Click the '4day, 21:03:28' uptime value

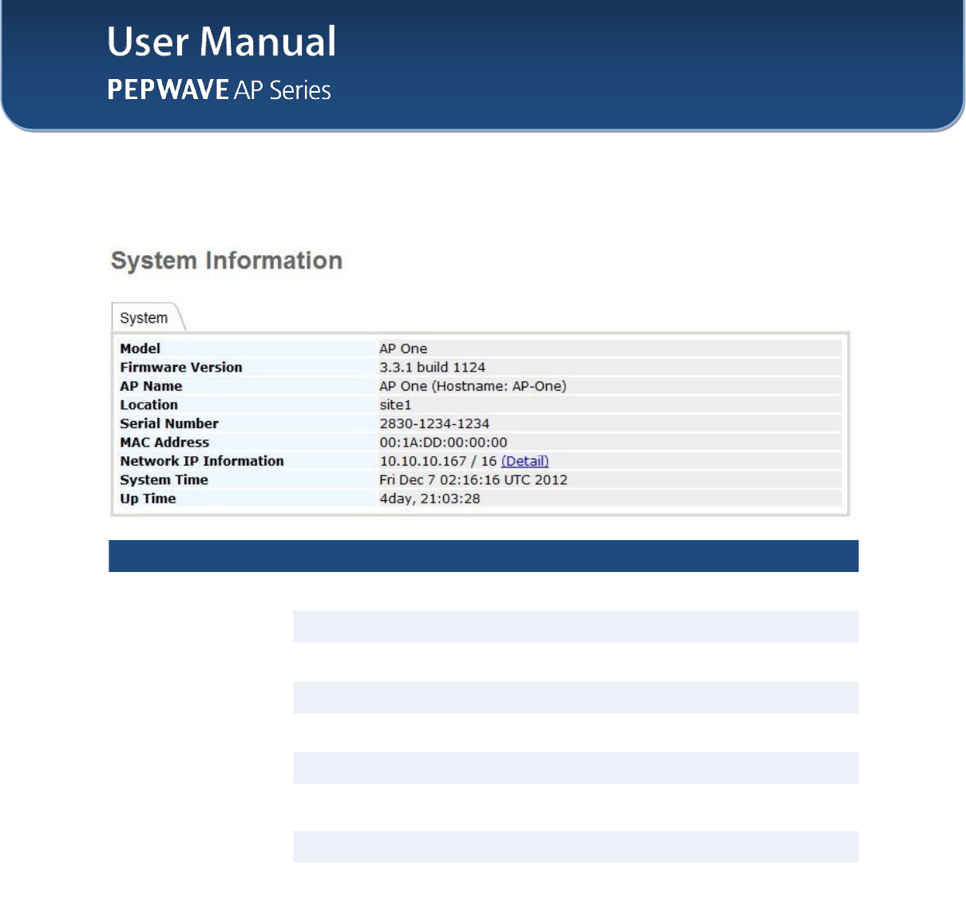[430, 499]
